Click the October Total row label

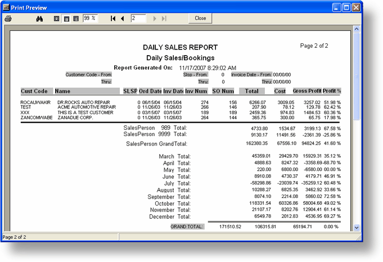click(x=173, y=204)
